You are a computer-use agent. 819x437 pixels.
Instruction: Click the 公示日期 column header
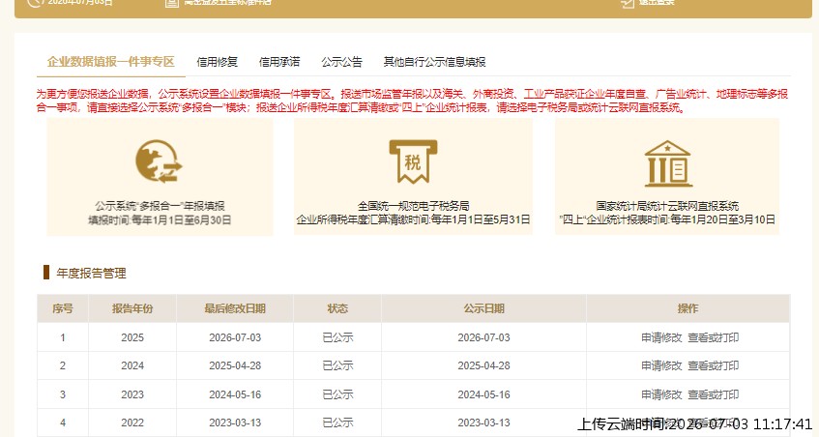(x=483, y=308)
